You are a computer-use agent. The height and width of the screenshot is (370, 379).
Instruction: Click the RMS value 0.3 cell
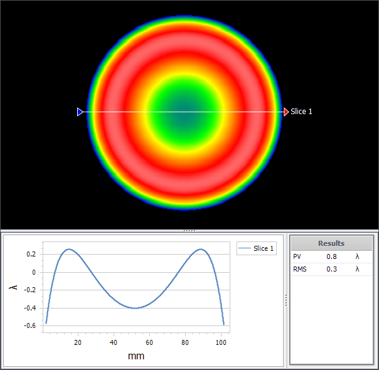click(331, 269)
